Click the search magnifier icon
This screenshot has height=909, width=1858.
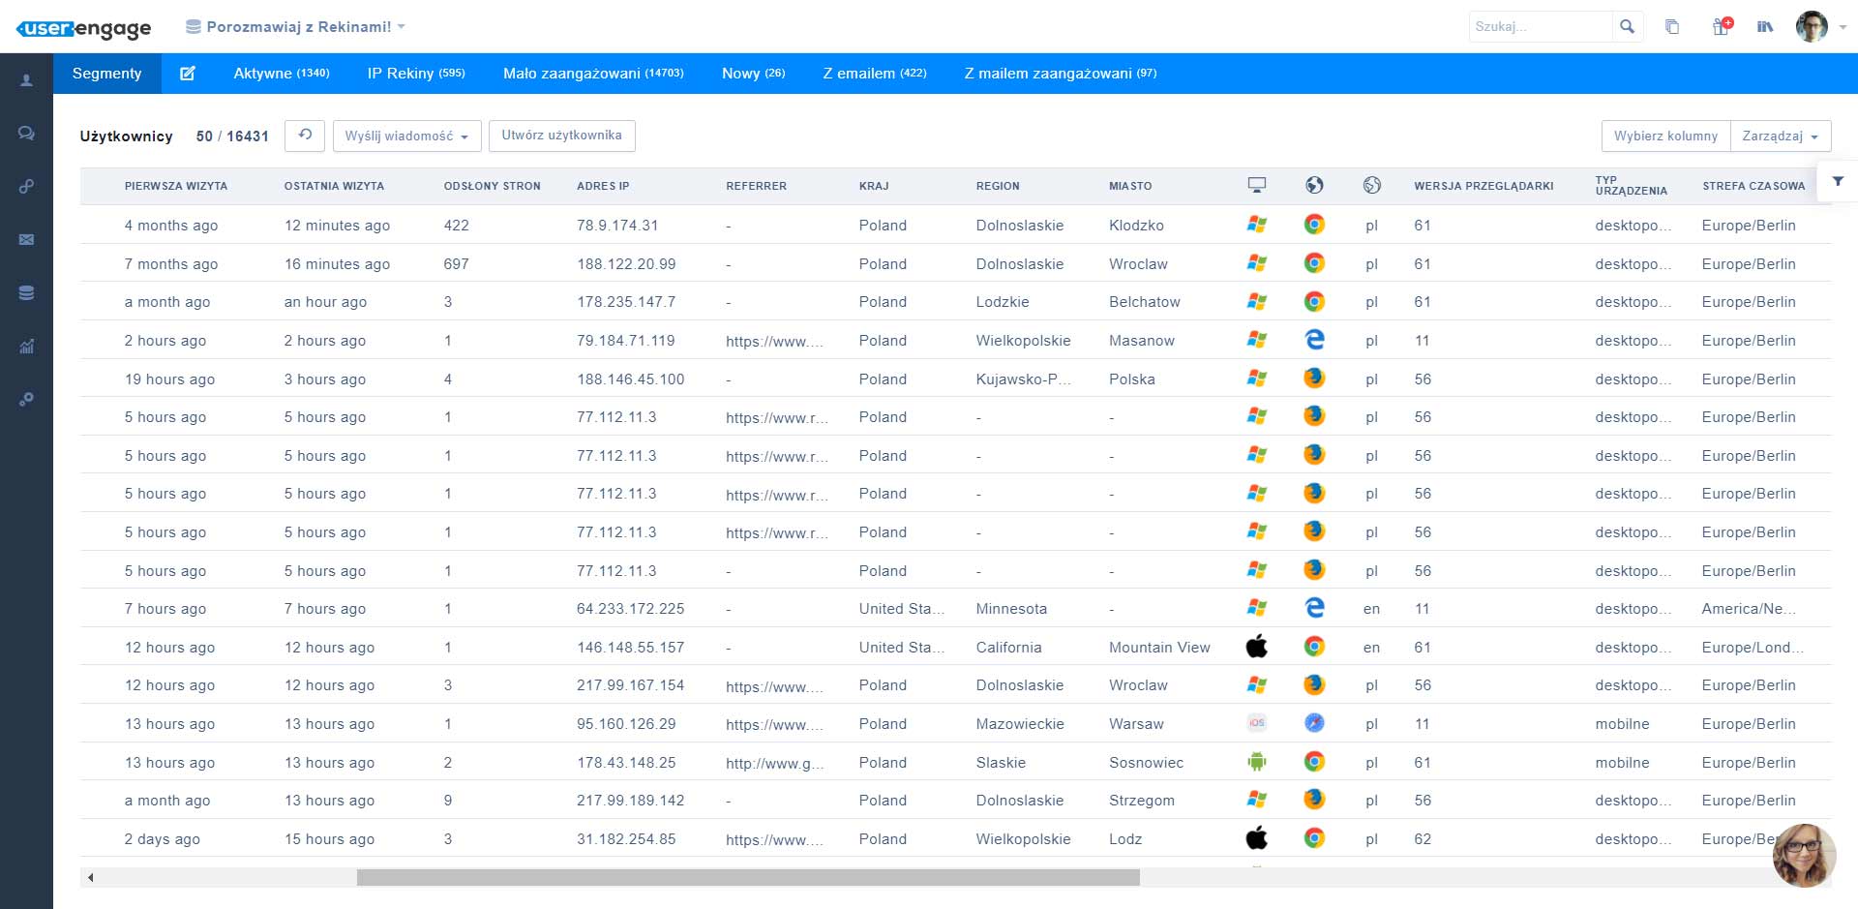(1627, 27)
